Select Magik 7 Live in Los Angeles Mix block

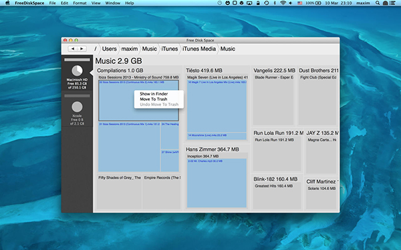coord(217,106)
